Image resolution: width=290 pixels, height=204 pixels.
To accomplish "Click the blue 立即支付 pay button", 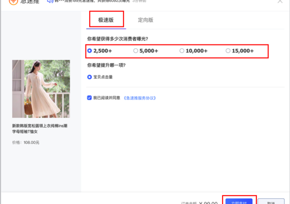I will pyautogui.click(x=239, y=201).
